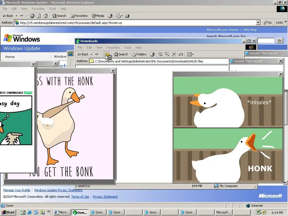Screen dimensions: 288x216
Task: Open Back dropdown arrow in Downloads window
Action: pos(91,54)
